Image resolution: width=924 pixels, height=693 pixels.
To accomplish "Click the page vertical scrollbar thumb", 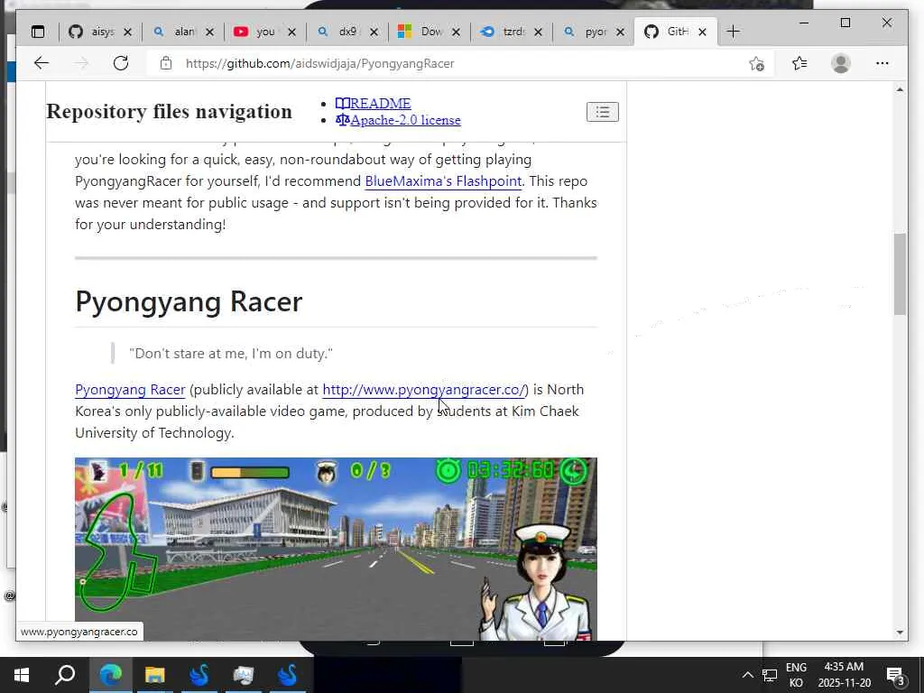I will pyautogui.click(x=900, y=274).
